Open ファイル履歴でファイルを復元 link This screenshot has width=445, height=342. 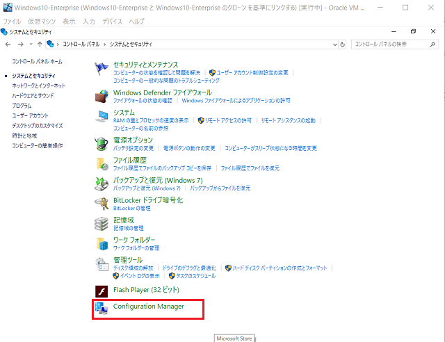[x=250, y=168]
